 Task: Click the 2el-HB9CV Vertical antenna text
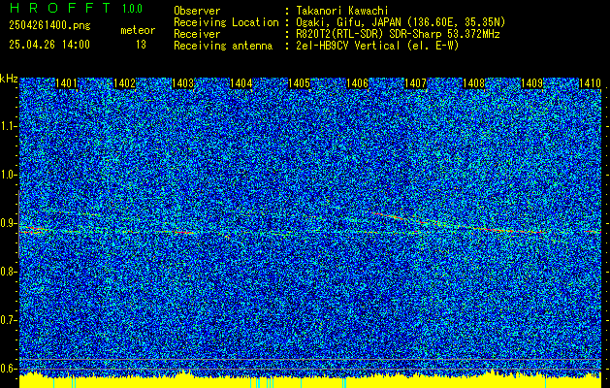click(x=377, y=46)
